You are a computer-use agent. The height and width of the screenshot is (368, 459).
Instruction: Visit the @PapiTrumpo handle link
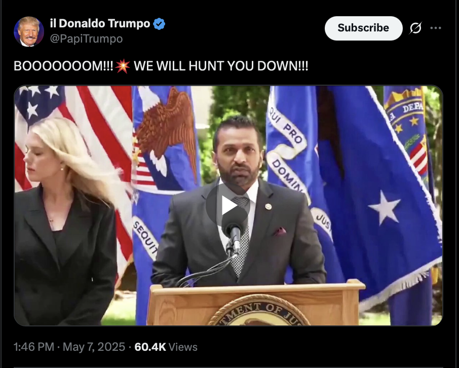point(86,39)
